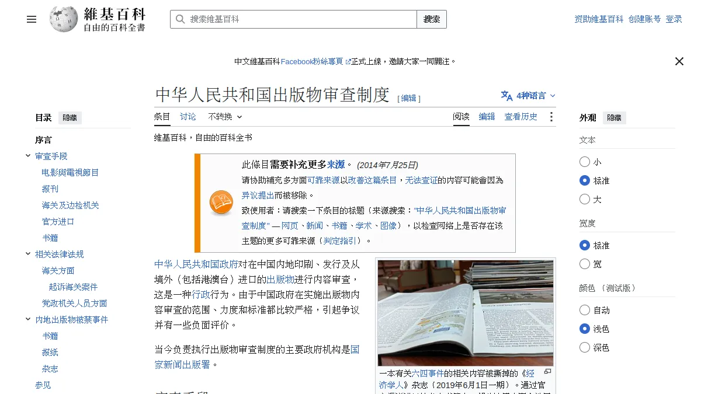
Task: Dismiss the Facebook banner notice
Action: click(x=679, y=61)
